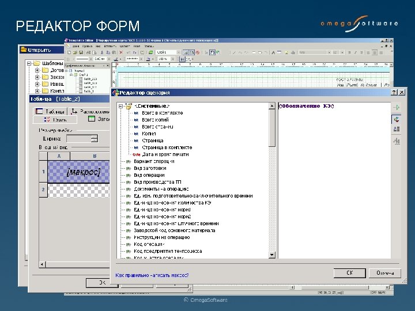The width and height of the screenshot is (415, 311).
Task: Click help '?' button in scenario editor title
Action: tap(394, 92)
